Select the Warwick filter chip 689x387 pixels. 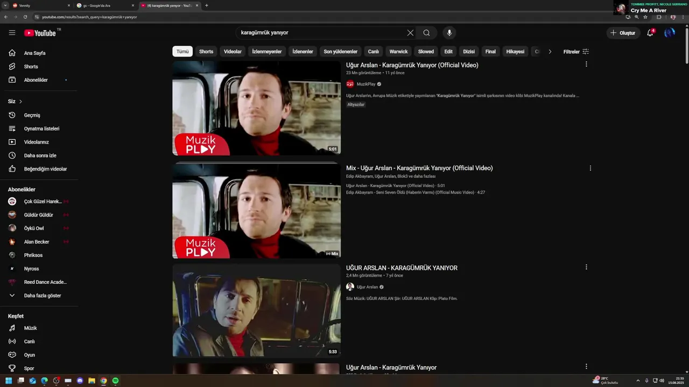(x=399, y=52)
